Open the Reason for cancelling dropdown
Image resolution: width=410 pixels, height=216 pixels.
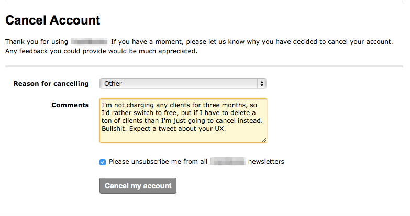pos(183,84)
